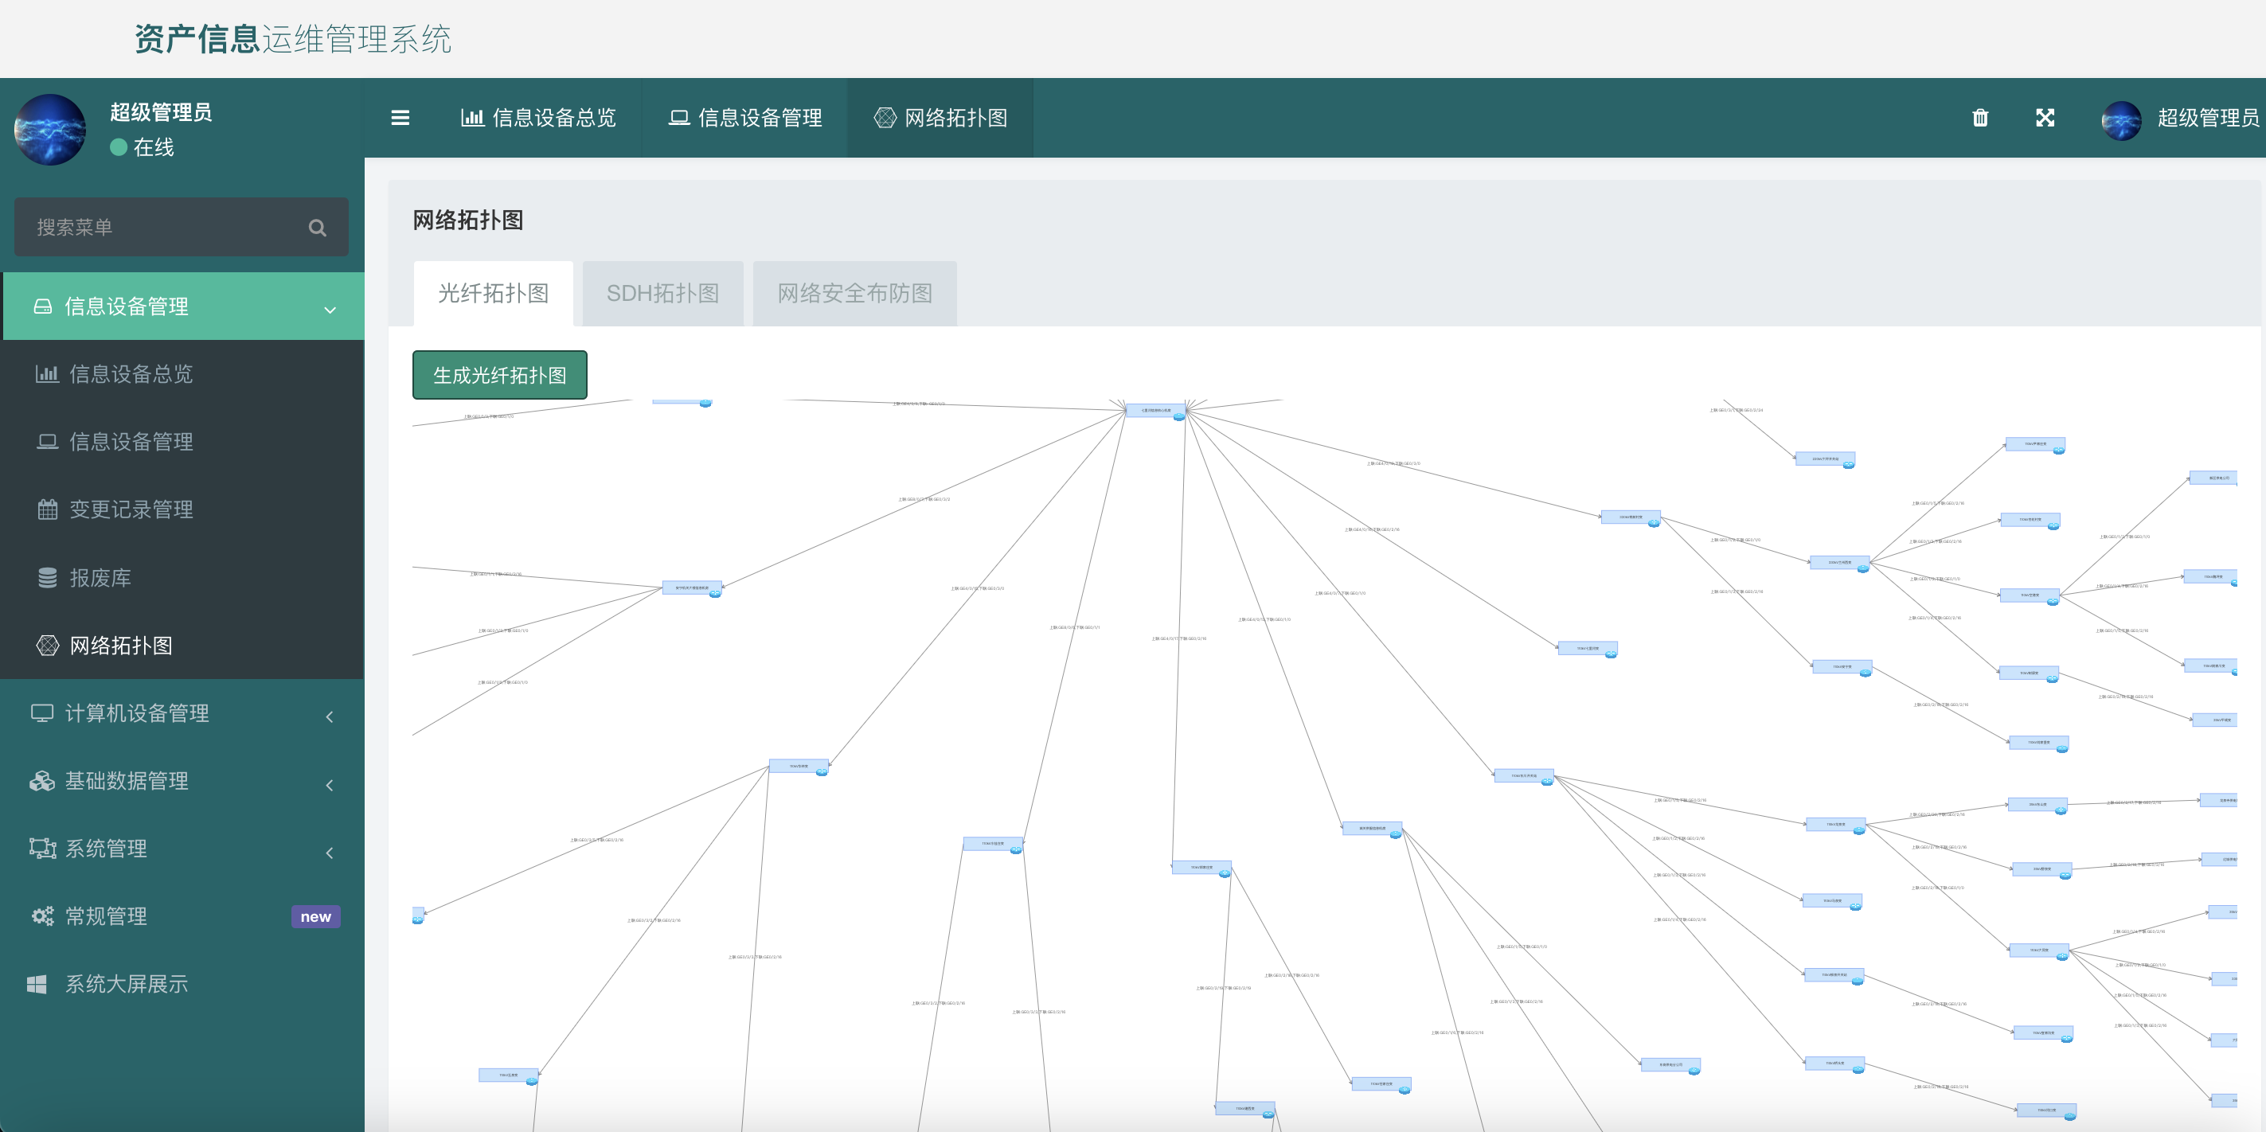
Task: Collapse the 信息设备管理 sidebar group
Action: point(183,306)
